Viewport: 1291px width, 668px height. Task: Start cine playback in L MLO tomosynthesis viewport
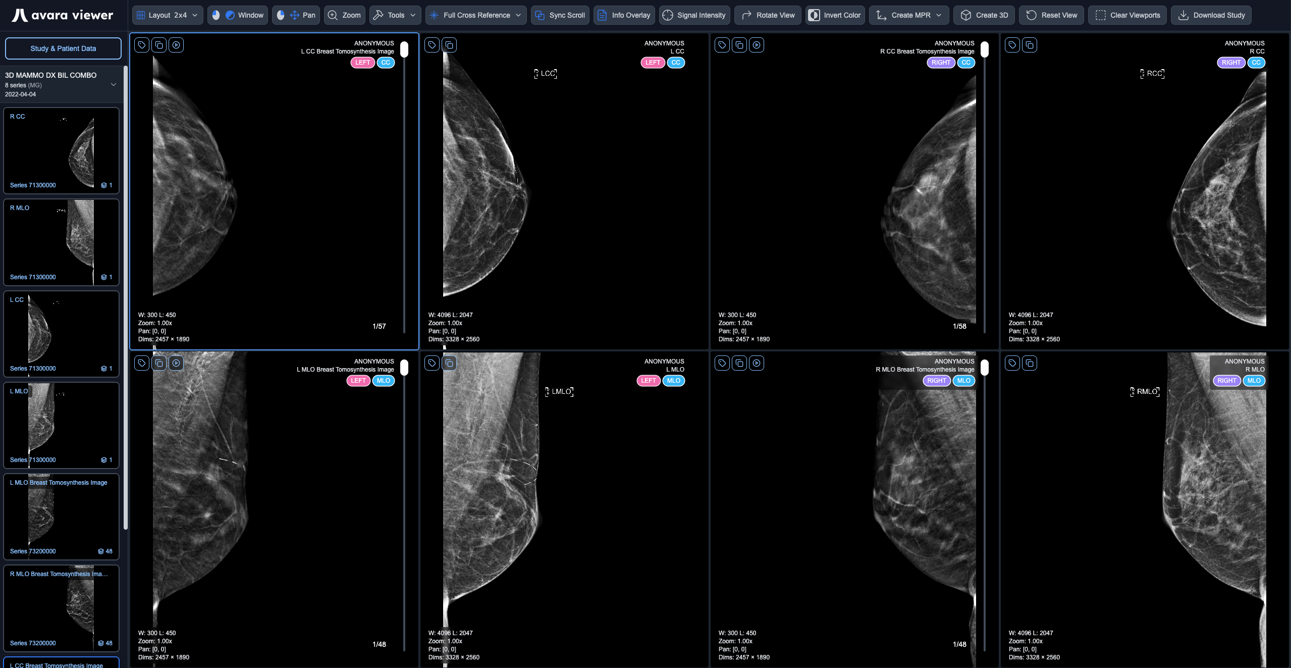point(176,363)
